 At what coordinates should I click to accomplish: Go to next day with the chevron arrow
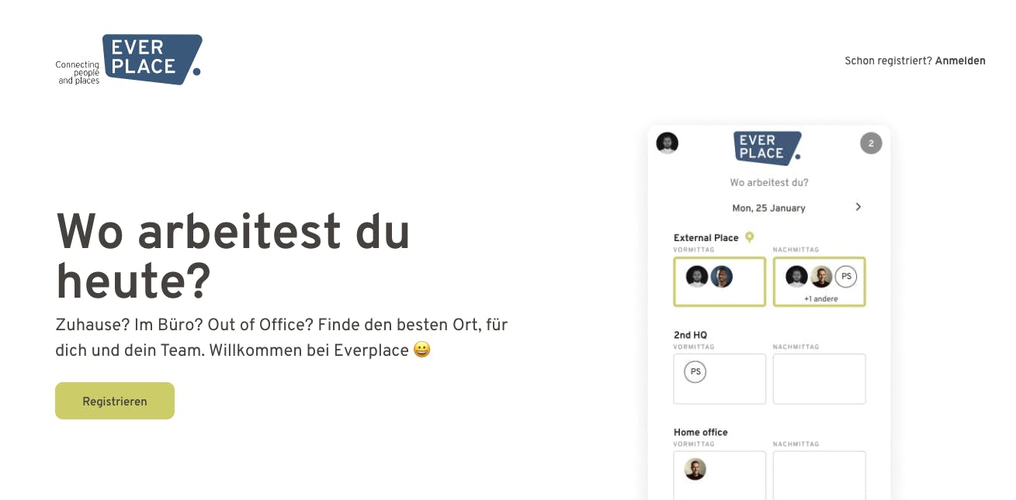click(x=858, y=207)
